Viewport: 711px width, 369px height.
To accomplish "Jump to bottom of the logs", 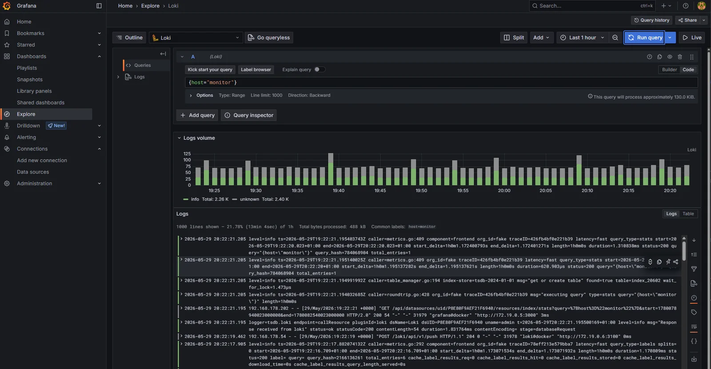I will click(694, 240).
